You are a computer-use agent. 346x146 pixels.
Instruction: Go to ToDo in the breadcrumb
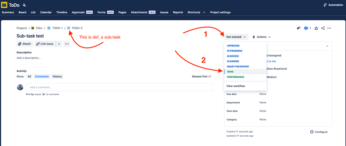click(x=39, y=28)
